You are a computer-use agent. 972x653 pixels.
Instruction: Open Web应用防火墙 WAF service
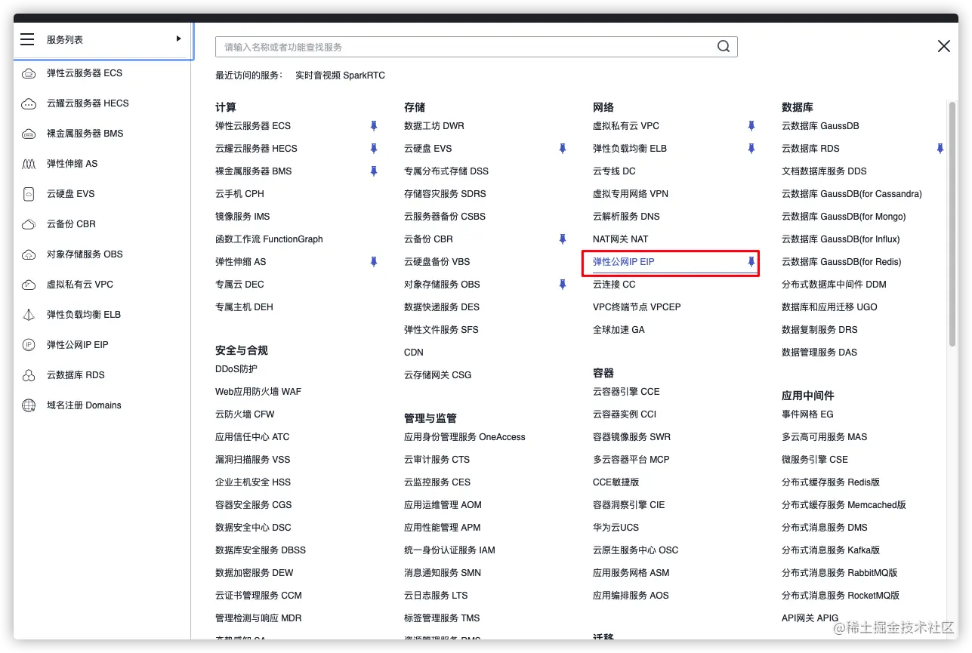coord(258,392)
